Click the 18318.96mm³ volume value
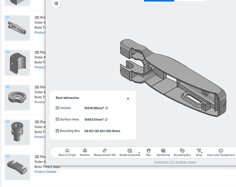The image size is (236, 187). [x=94, y=108]
